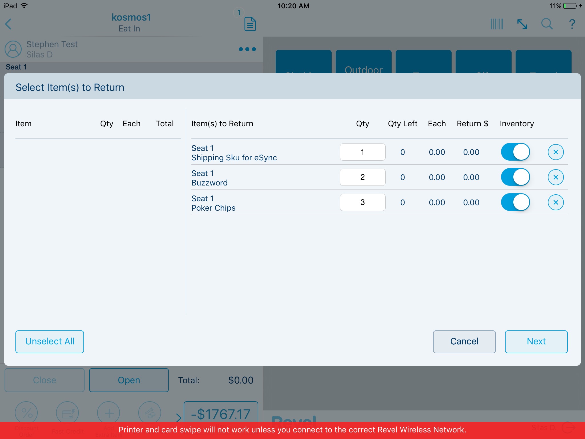This screenshot has width=585, height=439.
Task: Remove Poker Chips from return list
Action: click(556, 202)
